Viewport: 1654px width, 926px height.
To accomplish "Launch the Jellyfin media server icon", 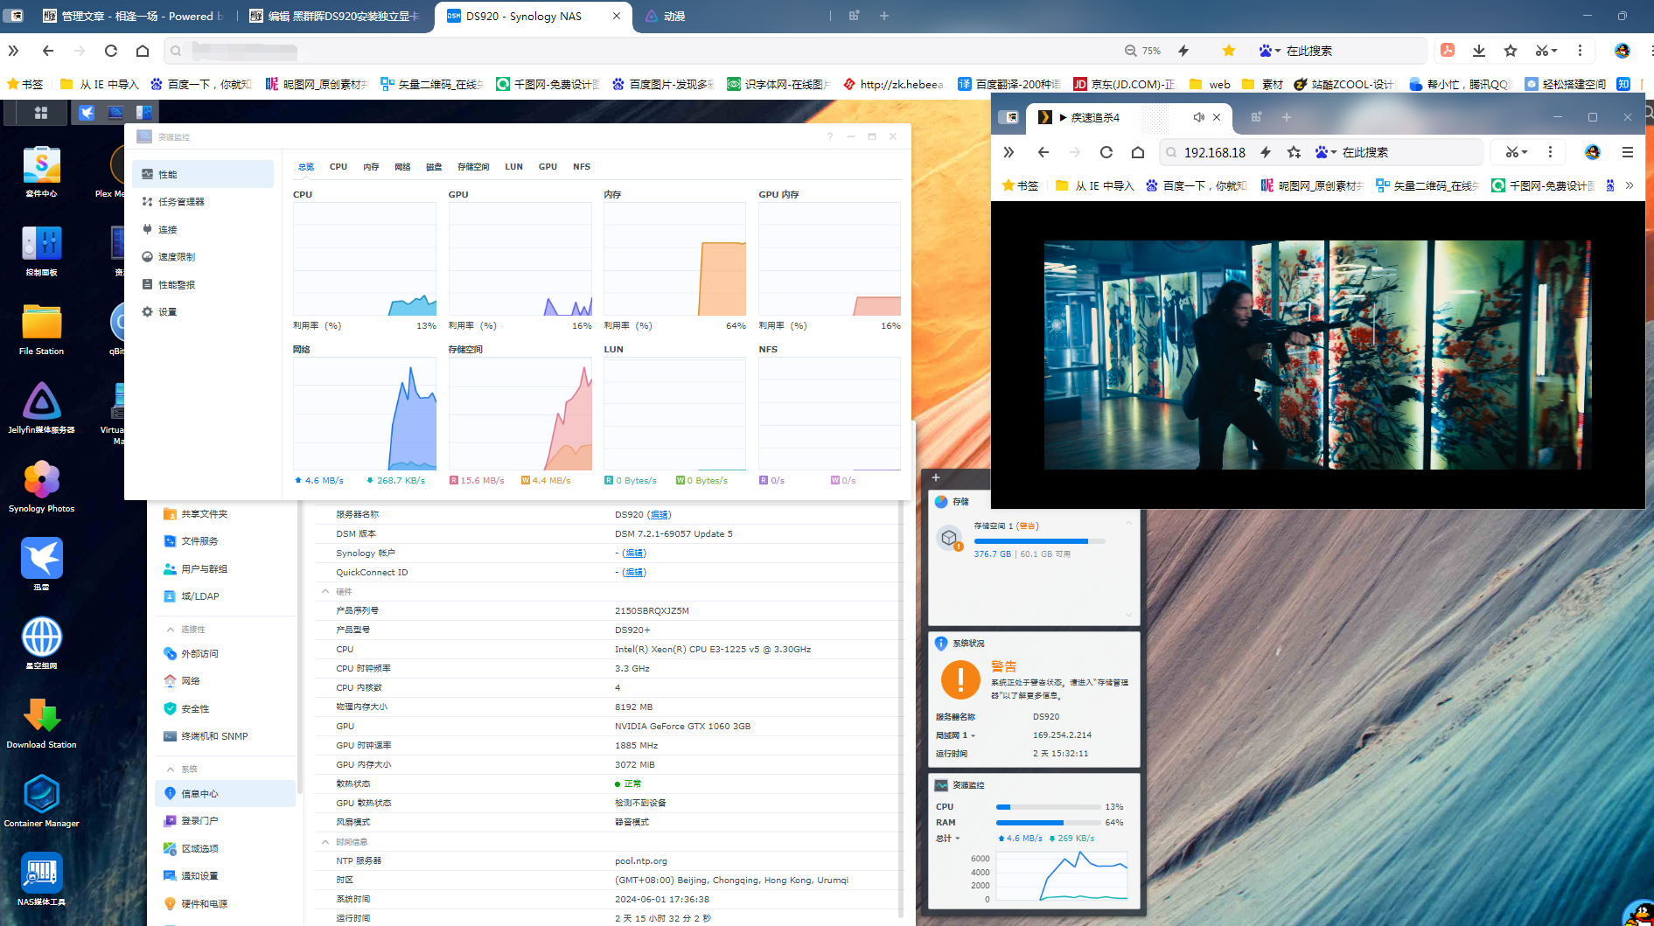I will tap(41, 401).
